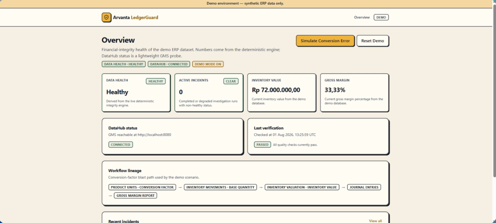Click the Overview page heading
This screenshot has height=223, width=496.
pos(118,40)
